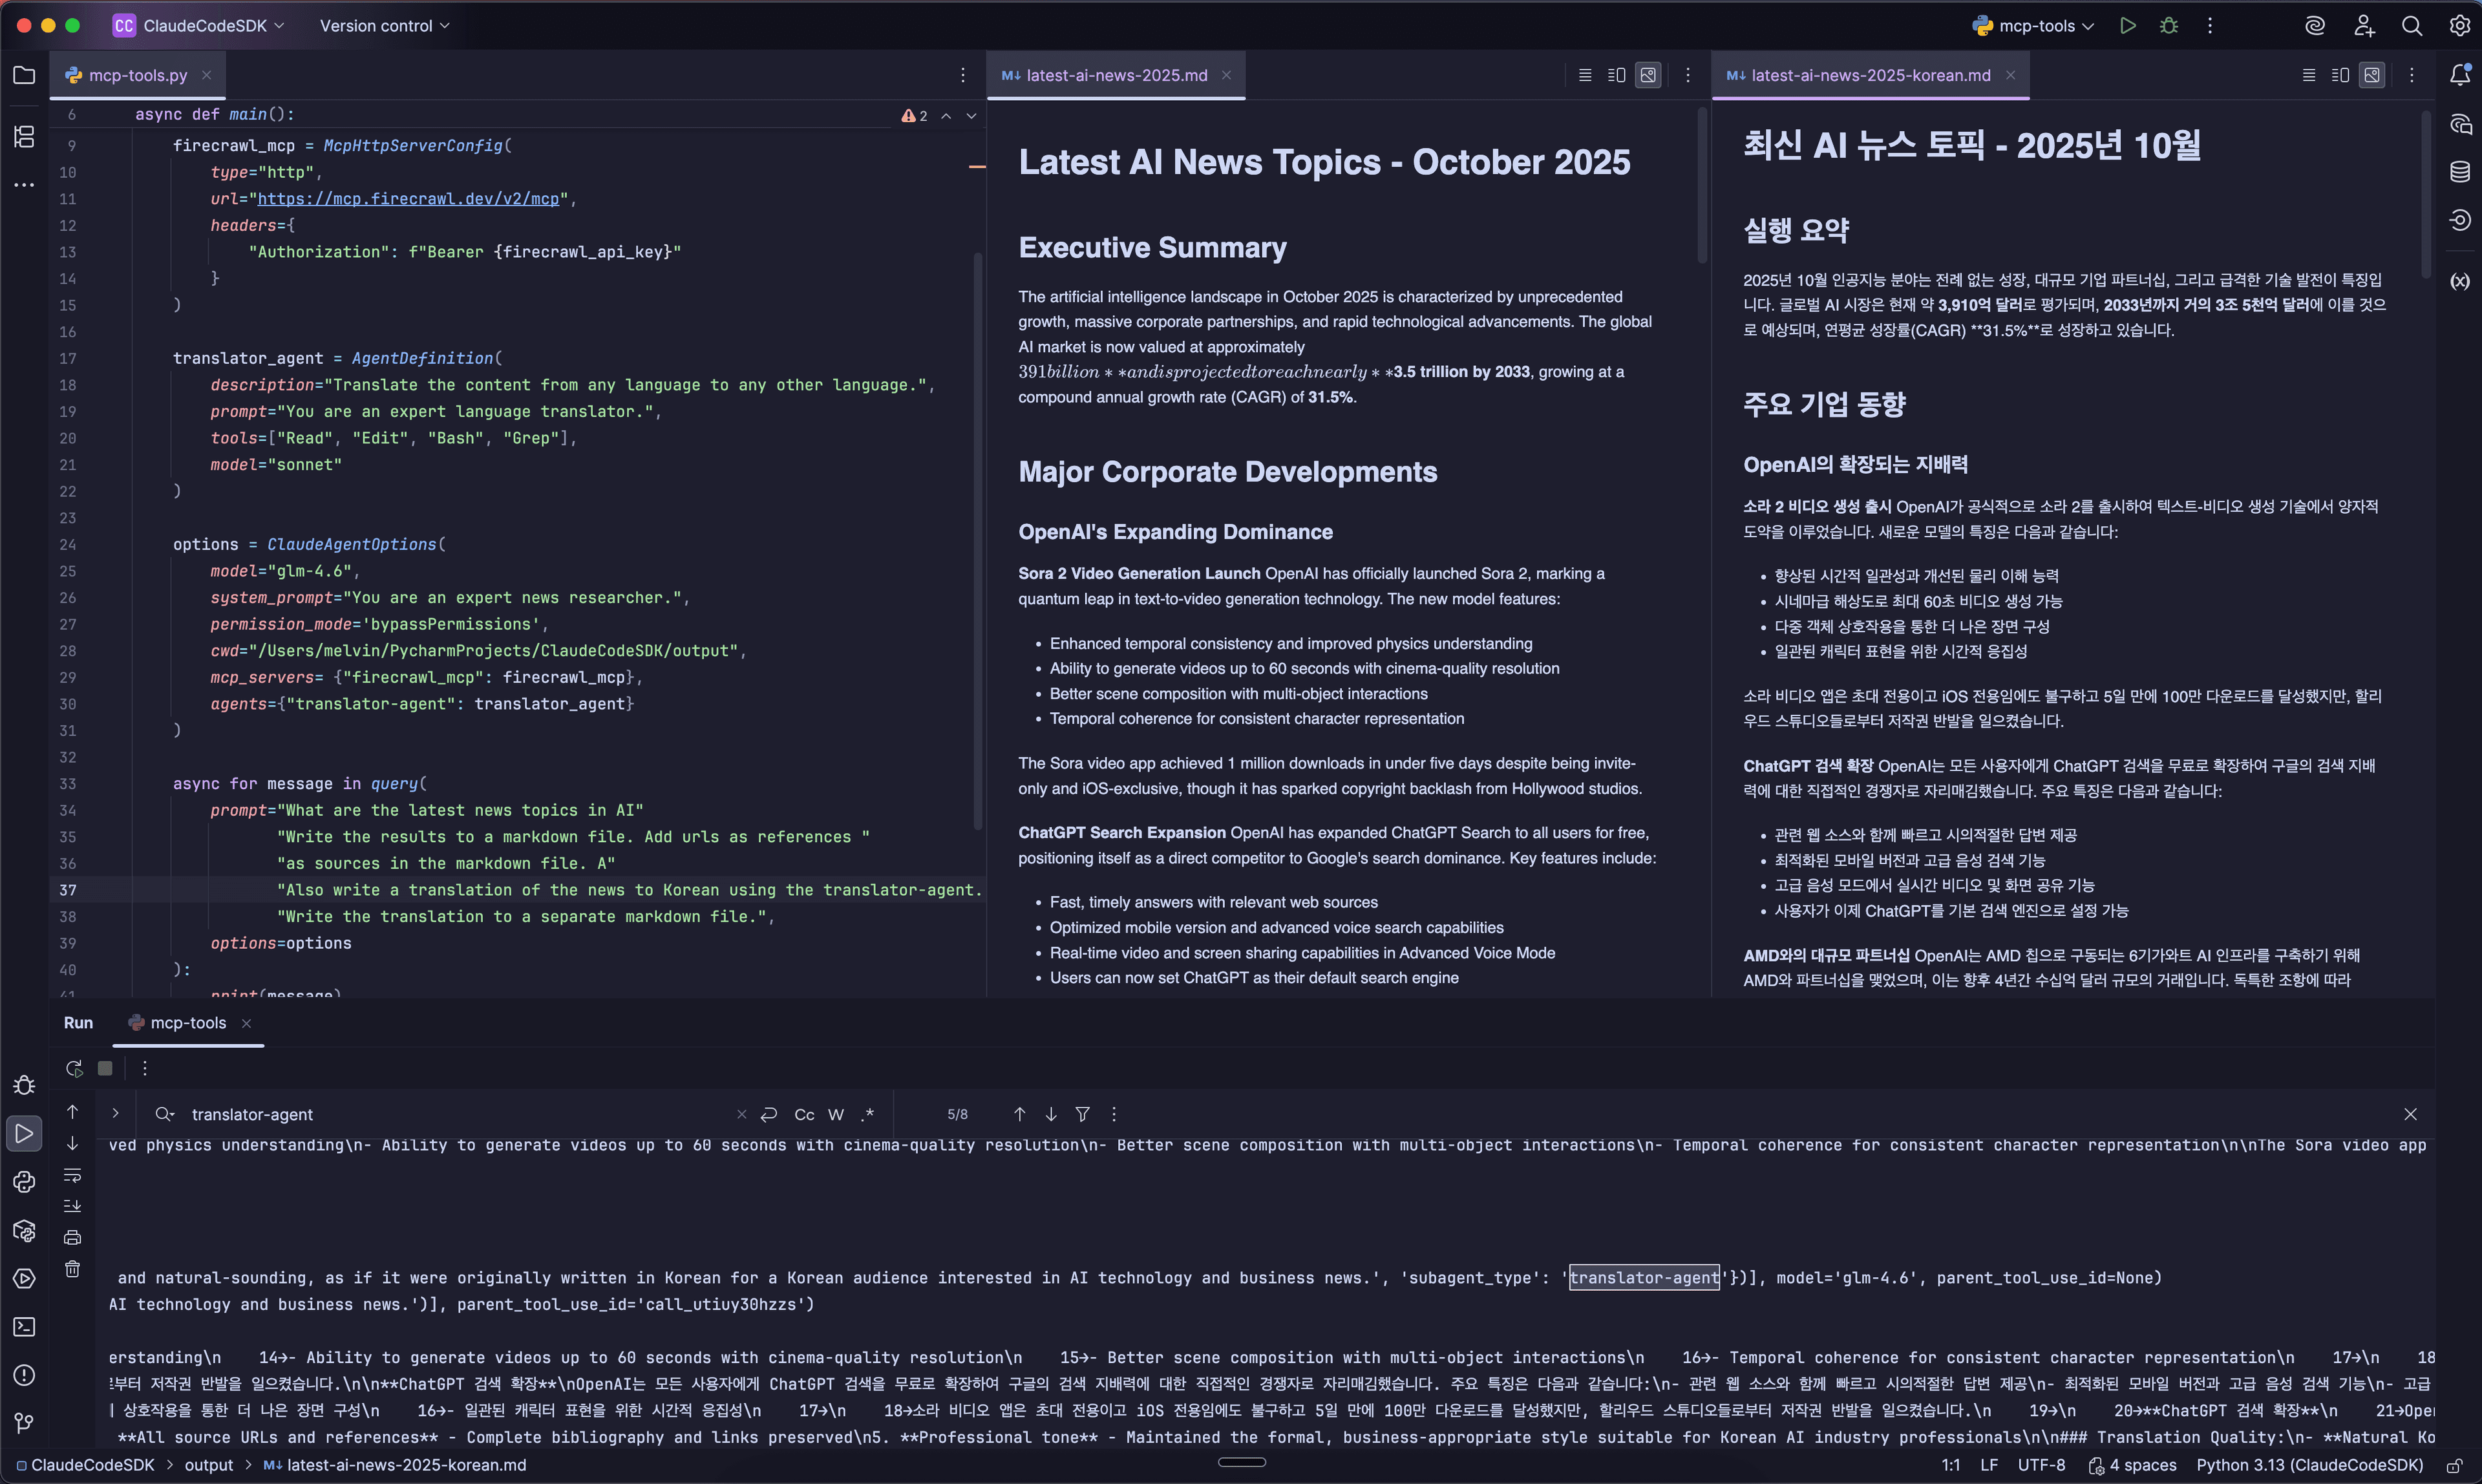Open the firecrawl MCP URL link
The image size is (2482, 1484).
point(408,199)
